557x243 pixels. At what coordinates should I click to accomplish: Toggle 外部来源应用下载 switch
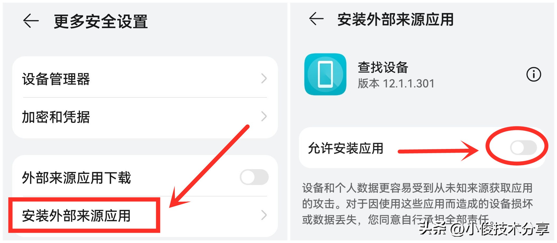click(x=254, y=177)
